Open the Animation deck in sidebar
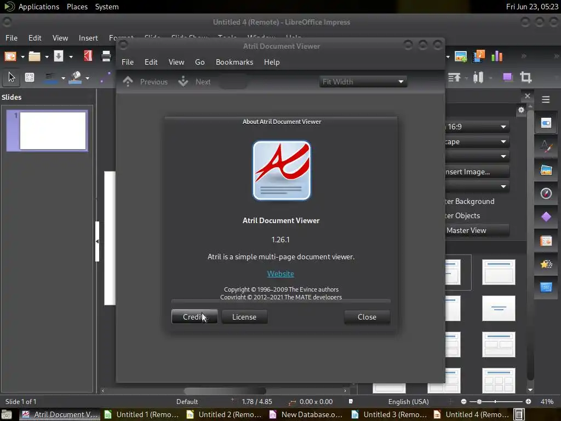This screenshot has height=421, width=561. [x=546, y=264]
